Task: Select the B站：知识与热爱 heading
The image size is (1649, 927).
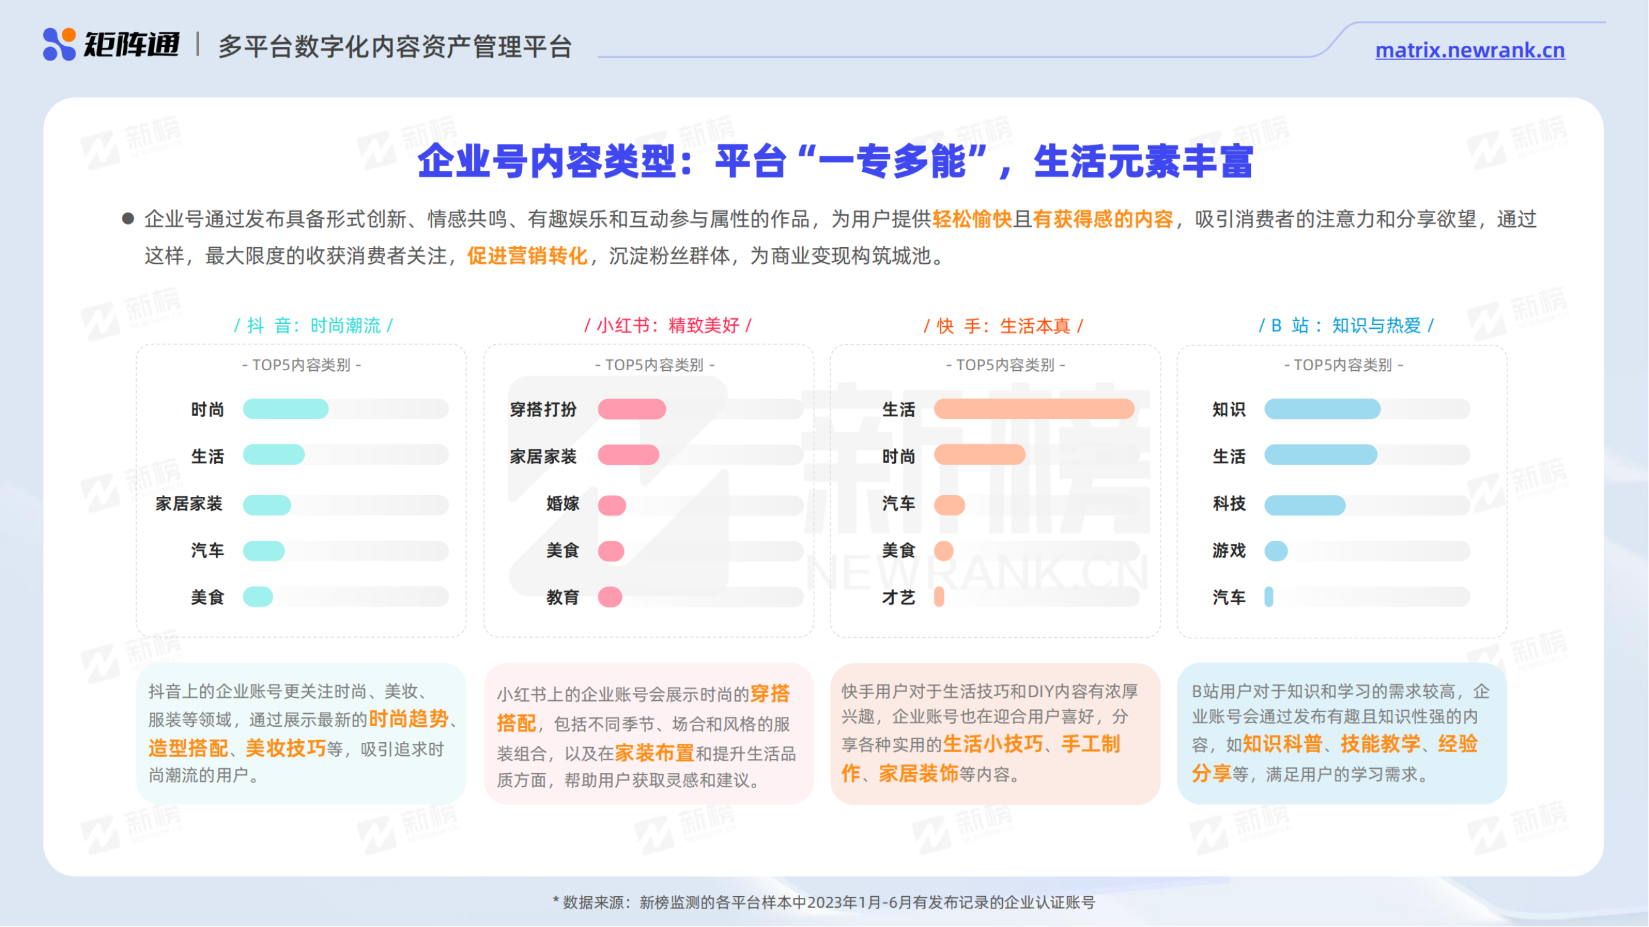Action: click(x=1346, y=325)
